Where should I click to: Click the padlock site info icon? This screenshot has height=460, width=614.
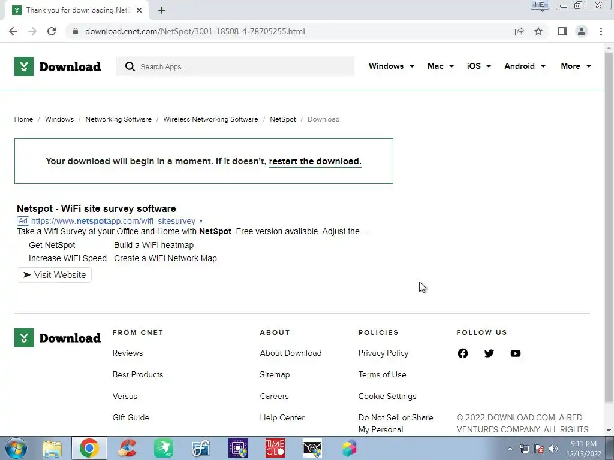76,31
